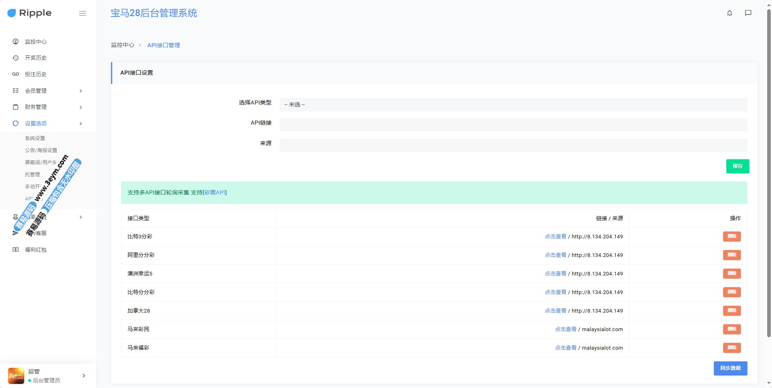Expand the 超管 user profile chevron
The height and width of the screenshot is (388, 772).
tap(84, 375)
